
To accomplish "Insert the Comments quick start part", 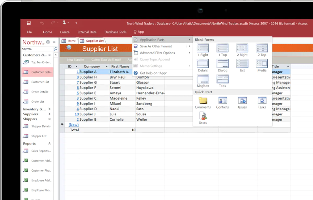I will pos(203,101).
